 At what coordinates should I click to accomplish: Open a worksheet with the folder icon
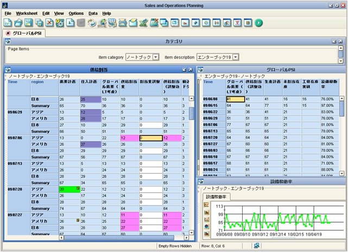pos(18,23)
